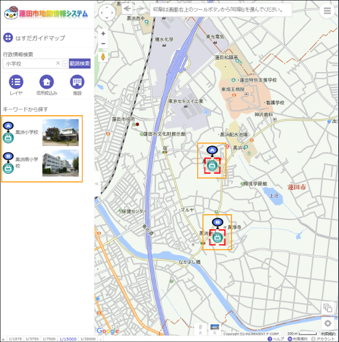Select the 1/7500 scale tab

pos(49,339)
